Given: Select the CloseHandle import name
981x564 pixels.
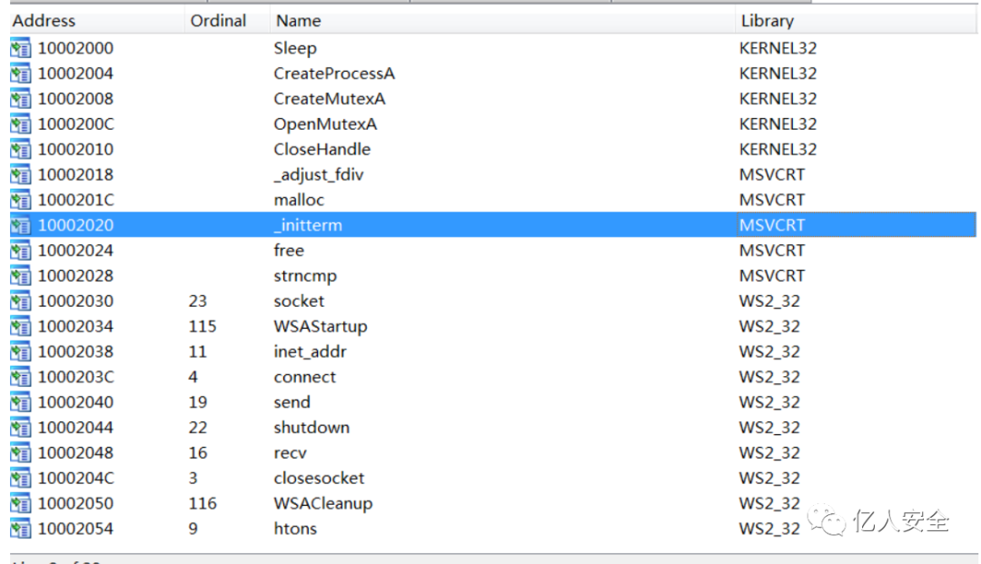Looking at the screenshot, I should tap(322, 150).
